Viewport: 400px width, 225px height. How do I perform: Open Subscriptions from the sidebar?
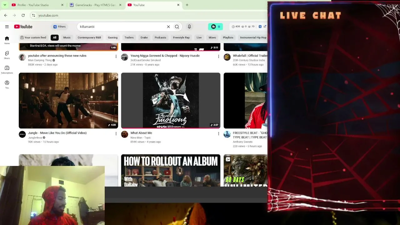(7, 70)
